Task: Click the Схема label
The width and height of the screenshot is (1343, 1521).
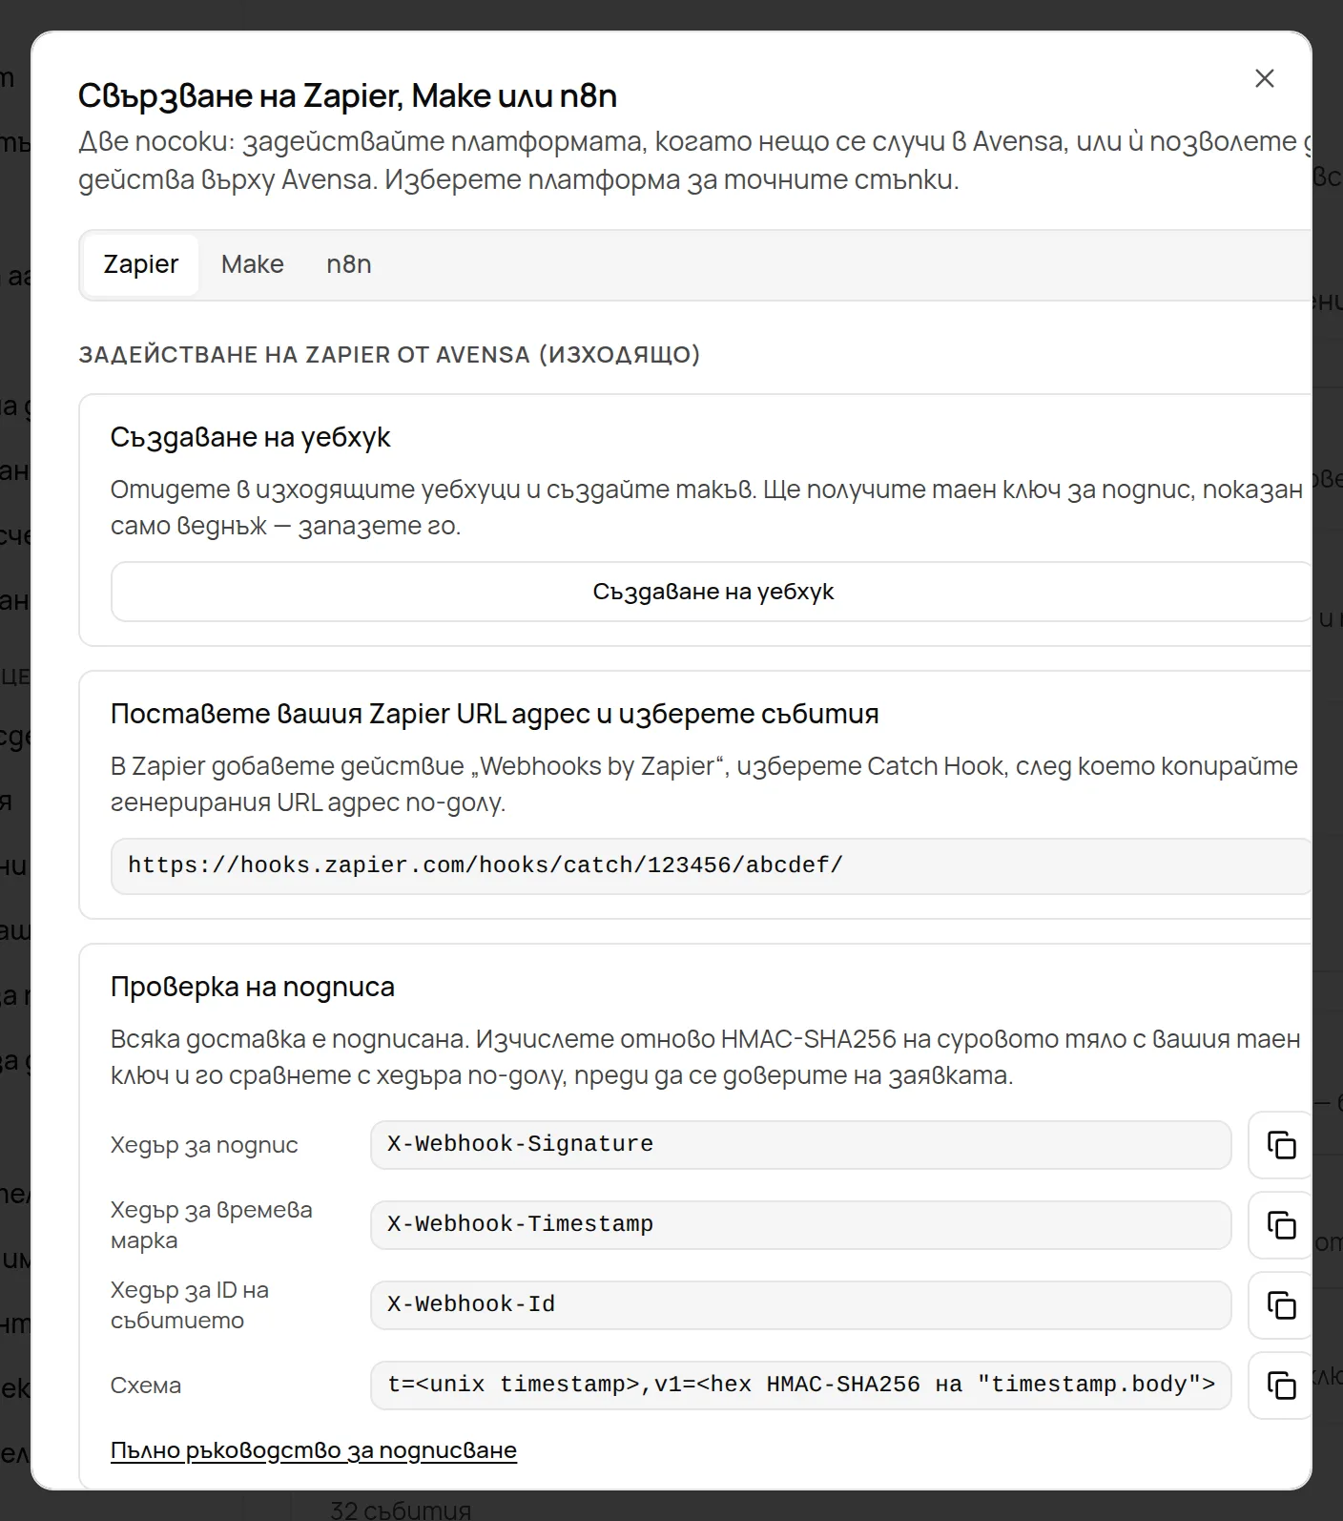Action: tap(146, 1386)
